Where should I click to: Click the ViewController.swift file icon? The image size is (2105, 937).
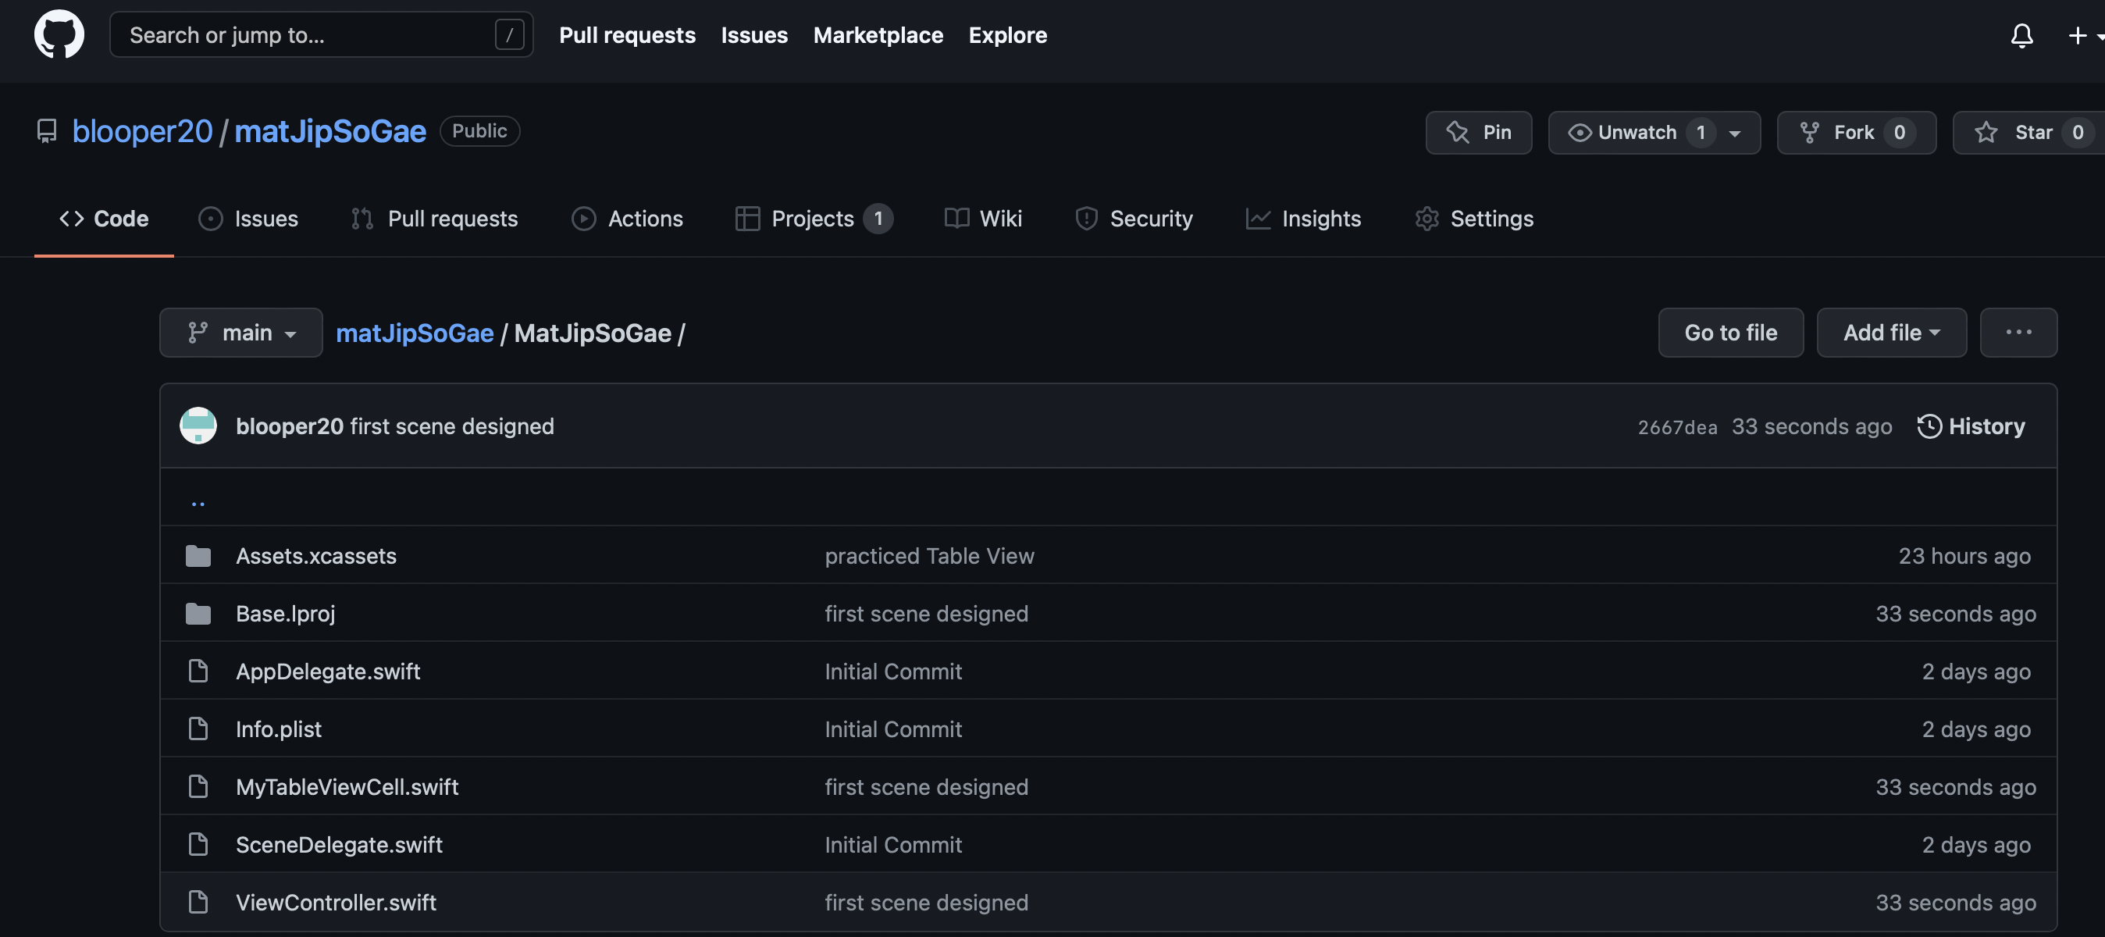pos(198,902)
